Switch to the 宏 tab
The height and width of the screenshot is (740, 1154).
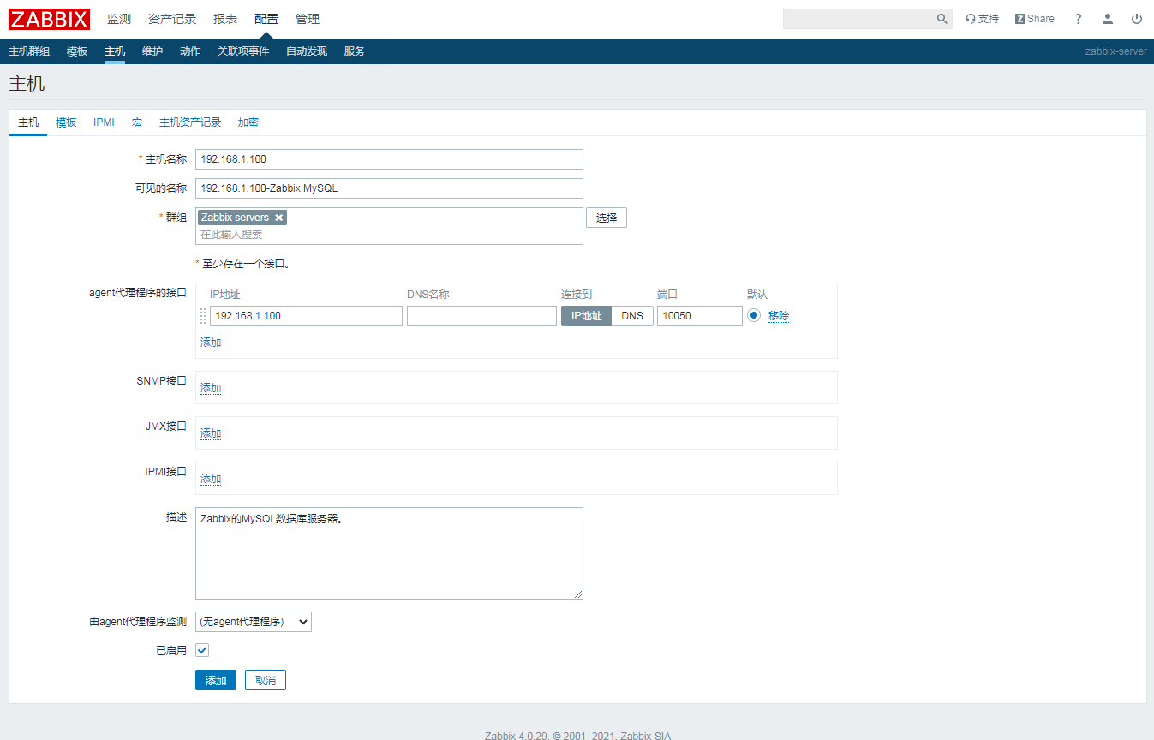click(137, 122)
